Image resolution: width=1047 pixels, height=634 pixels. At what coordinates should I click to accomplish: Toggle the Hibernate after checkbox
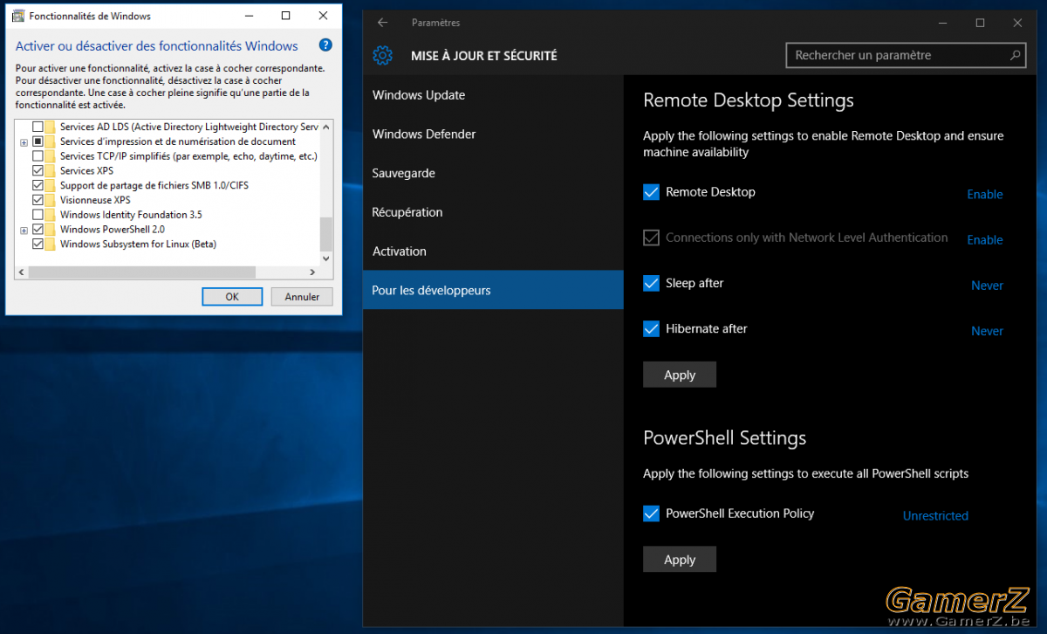(x=651, y=328)
